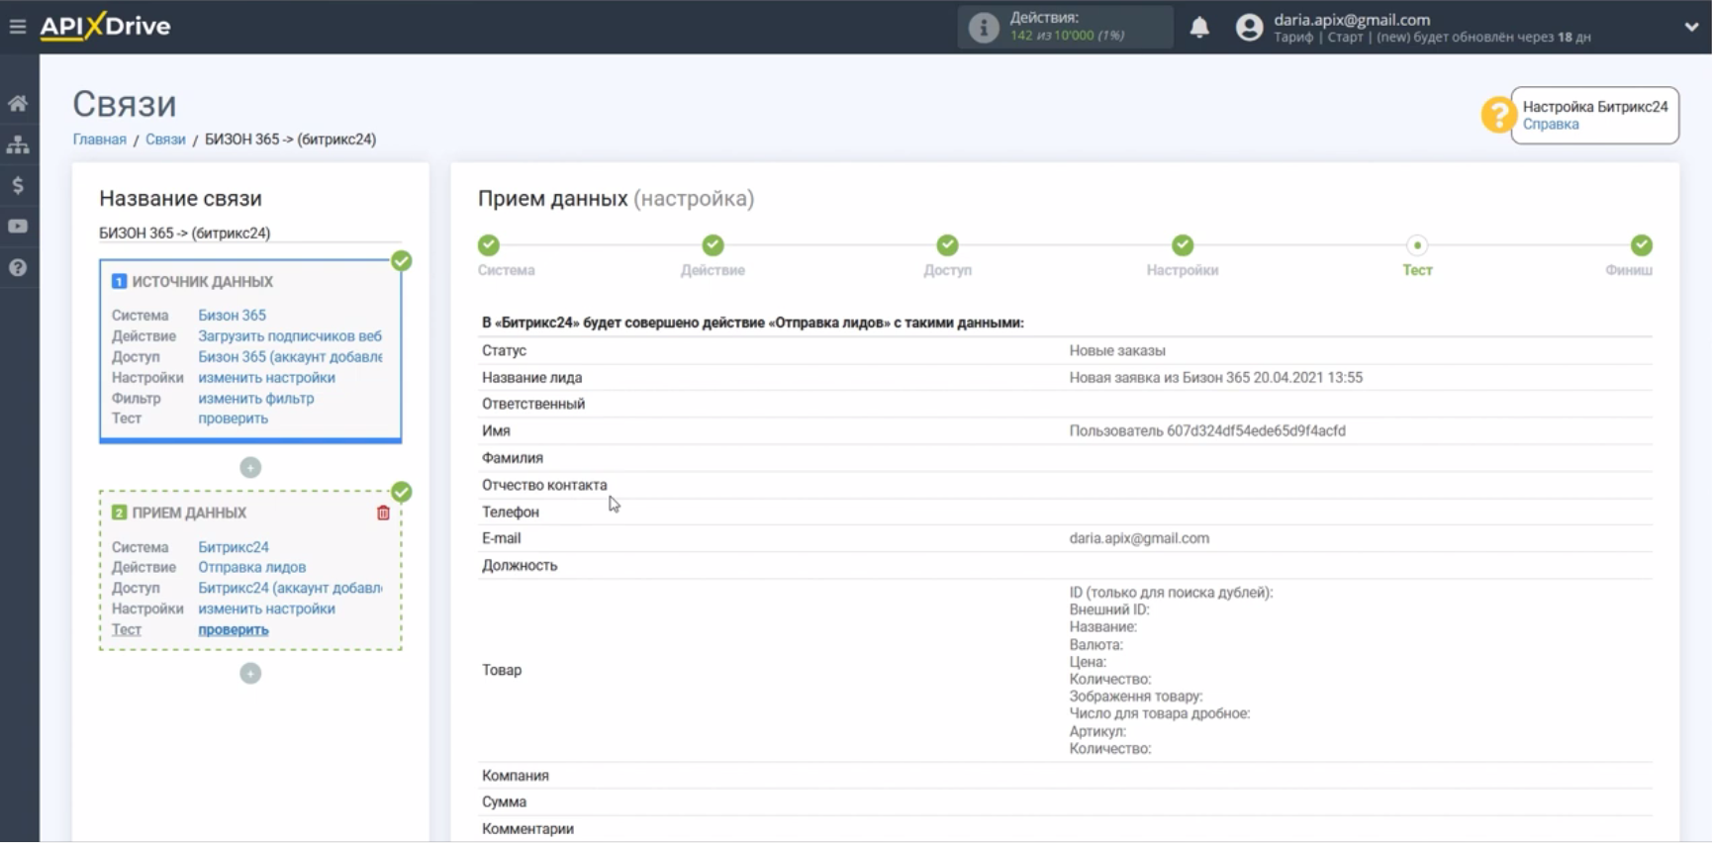This screenshot has width=1712, height=843.
Task: Click the Название лида row label
Action: [x=531, y=378]
